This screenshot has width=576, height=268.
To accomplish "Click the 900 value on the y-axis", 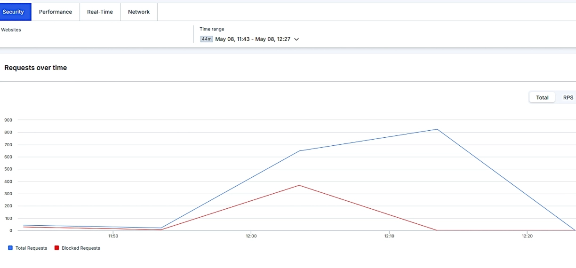I will 8,120.
